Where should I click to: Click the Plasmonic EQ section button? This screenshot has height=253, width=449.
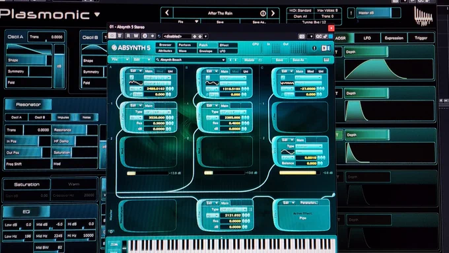pos(26,212)
